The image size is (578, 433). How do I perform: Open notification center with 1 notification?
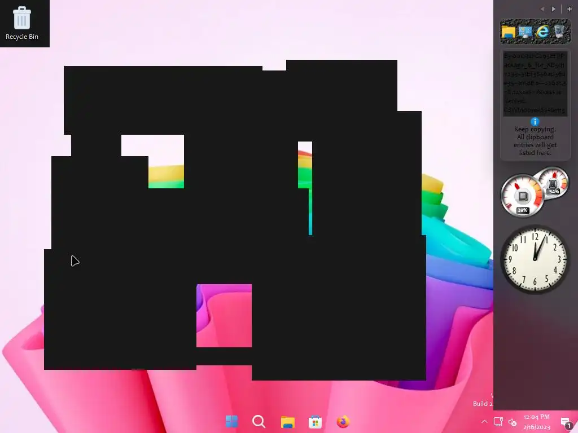coord(566,423)
